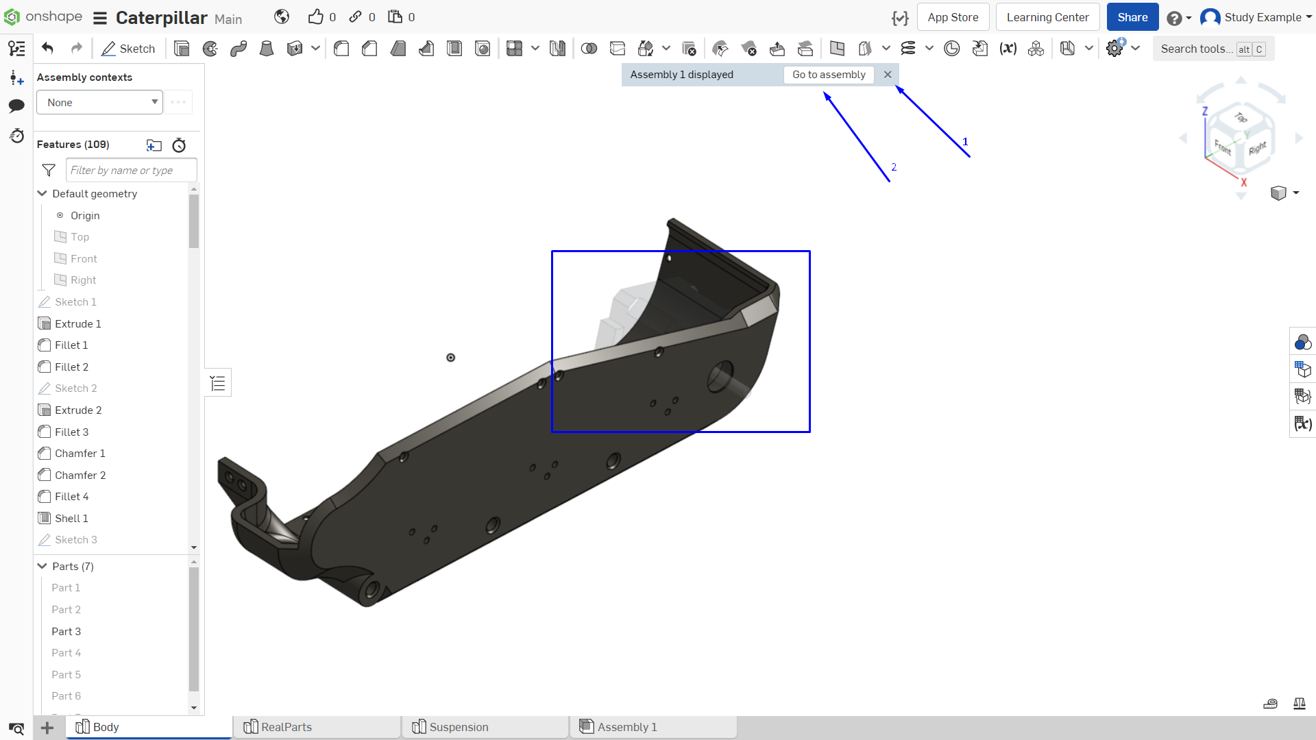Select the Chamfer tool in toolbar
The height and width of the screenshot is (740, 1316).
click(369, 49)
